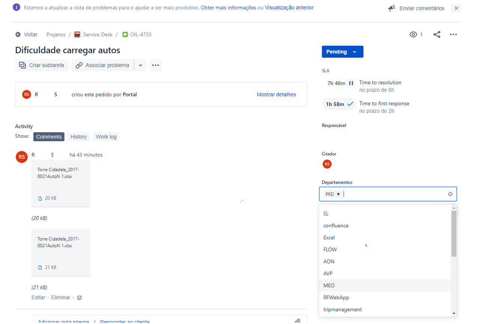Click the attachment paperclip icon
489x324 pixels.
[297, 321]
